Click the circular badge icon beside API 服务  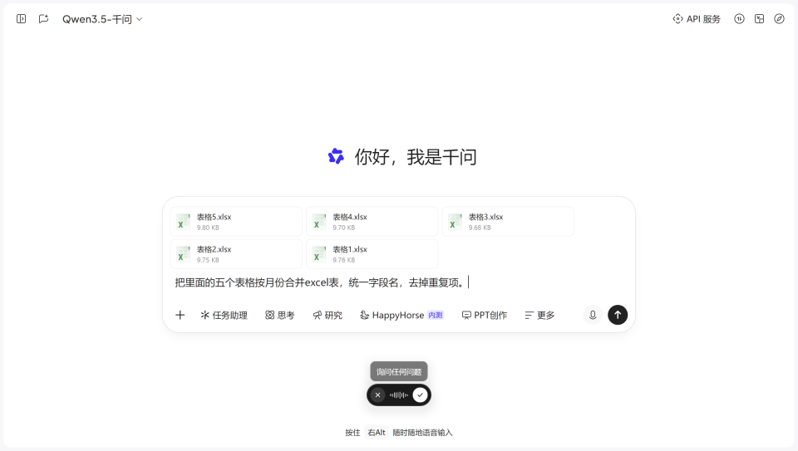click(740, 19)
